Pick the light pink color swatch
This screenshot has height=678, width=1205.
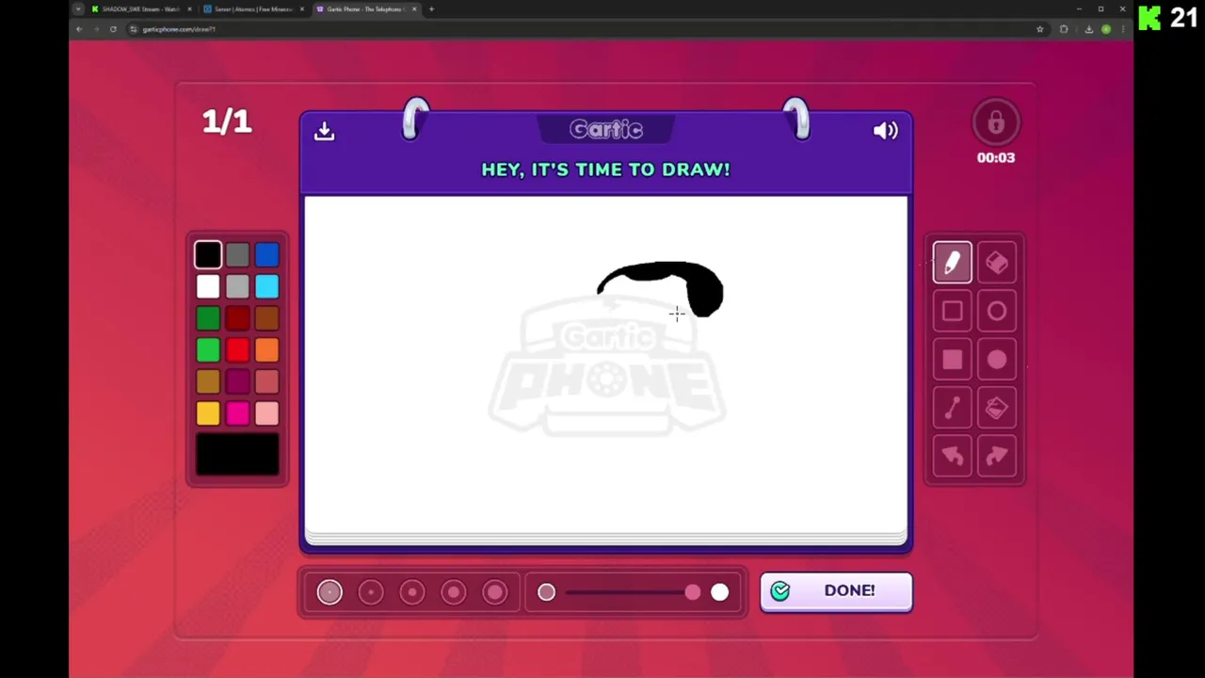(x=266, y=413)
